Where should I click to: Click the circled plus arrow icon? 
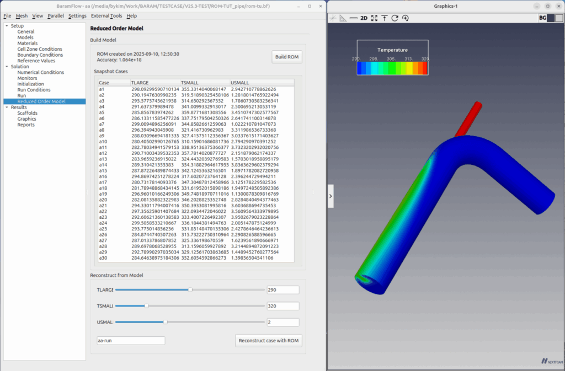405,18
